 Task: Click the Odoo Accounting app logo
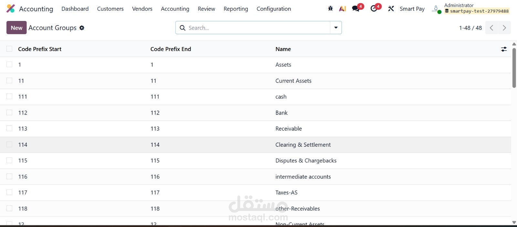(x=11, y=9)
